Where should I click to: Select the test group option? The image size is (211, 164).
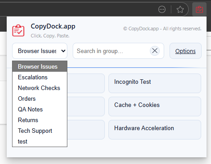[40, 141]
